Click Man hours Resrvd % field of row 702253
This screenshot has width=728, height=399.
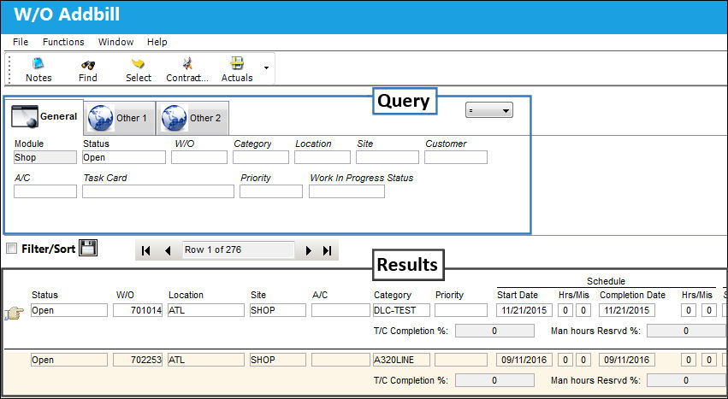coord(686,380)
